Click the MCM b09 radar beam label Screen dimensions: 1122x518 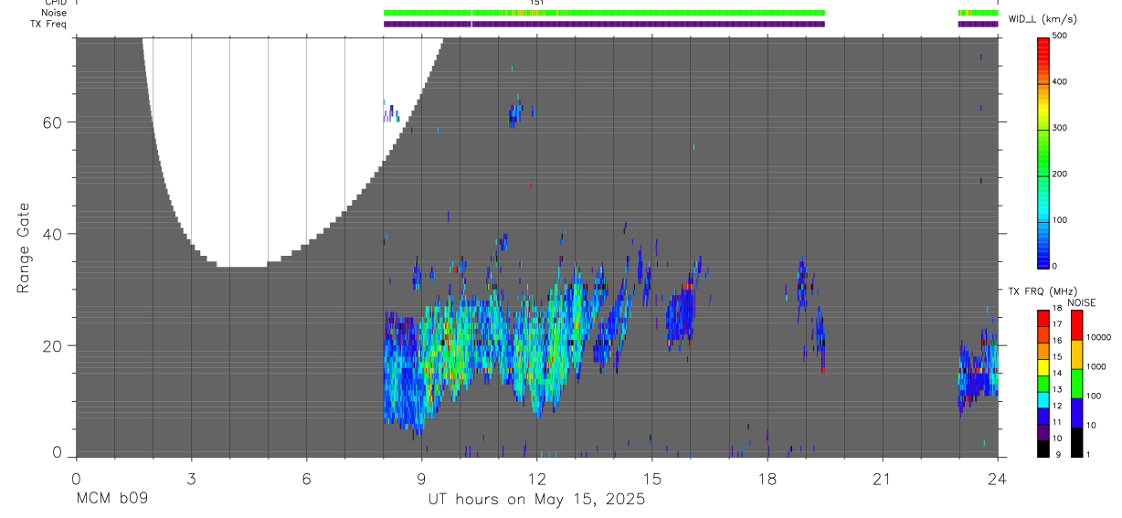click(111, 500)
